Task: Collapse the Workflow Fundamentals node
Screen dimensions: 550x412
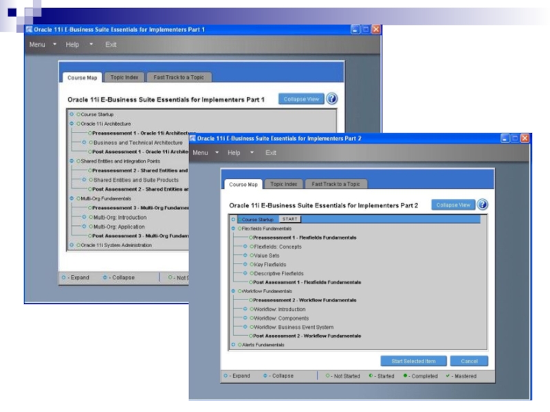Action: 233,290
